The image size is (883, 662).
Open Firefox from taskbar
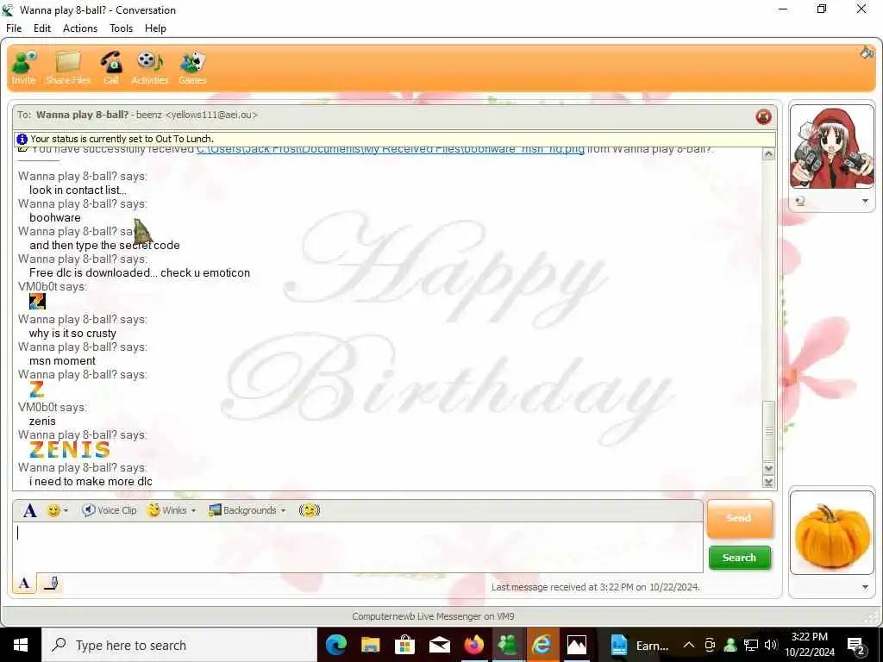(473, 645)
